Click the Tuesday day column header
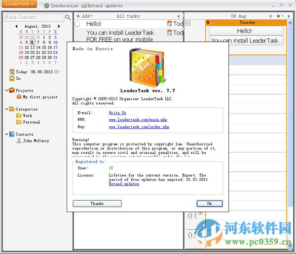Screen dimensions: 296x254 [246, 23]
